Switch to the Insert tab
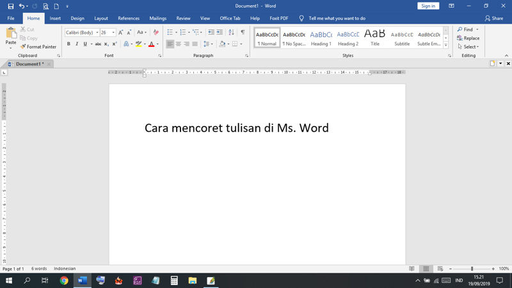The height and width of the screenshot is (288, 512). click(55, 19)
